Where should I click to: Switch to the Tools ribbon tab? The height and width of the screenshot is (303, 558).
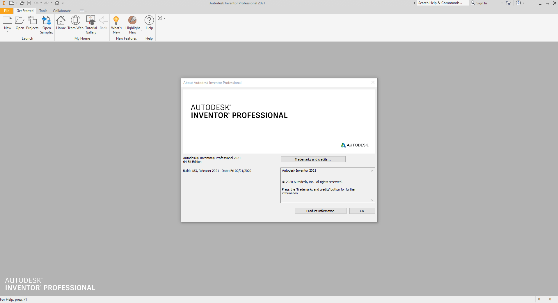point(43,11)
